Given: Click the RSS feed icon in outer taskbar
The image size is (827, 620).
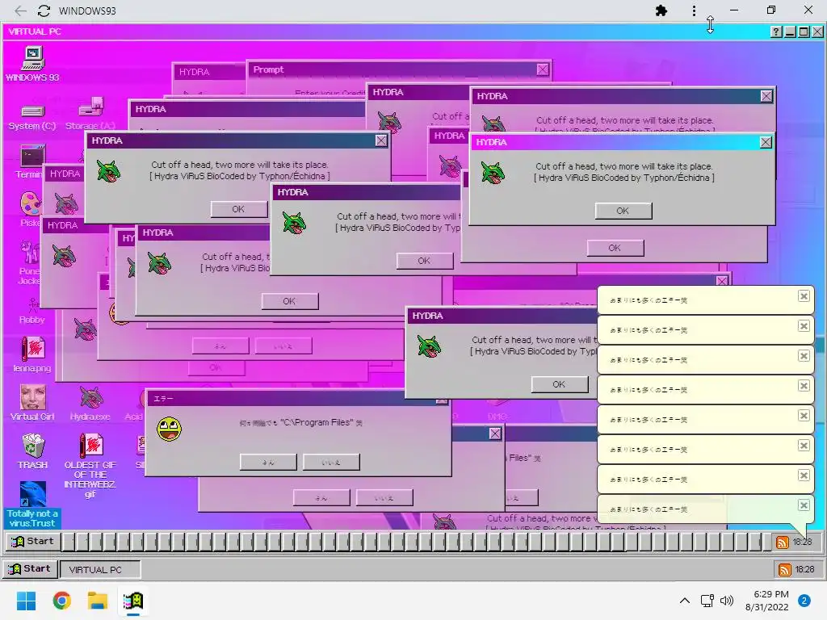Looking at the screenshot, I should (785, 570).
